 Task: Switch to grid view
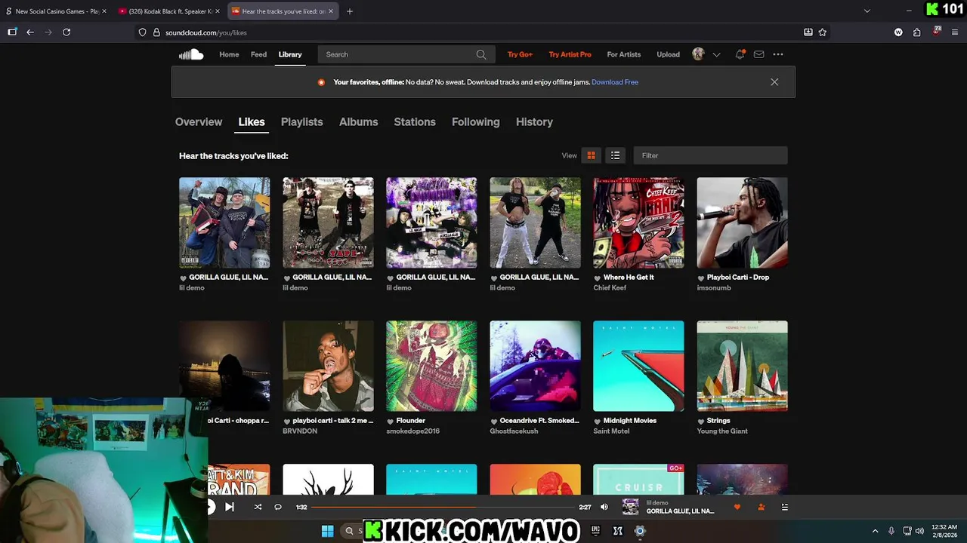point(591,155)
